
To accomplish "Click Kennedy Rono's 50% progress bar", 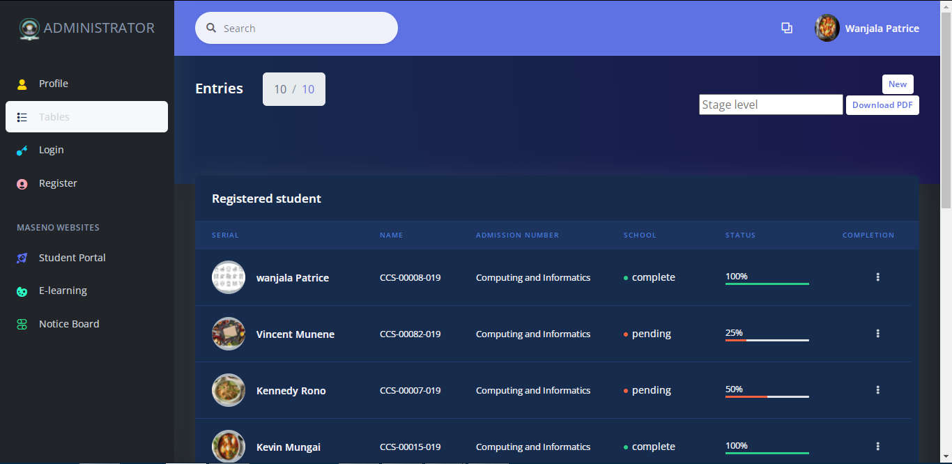I will tap(767, 396).
